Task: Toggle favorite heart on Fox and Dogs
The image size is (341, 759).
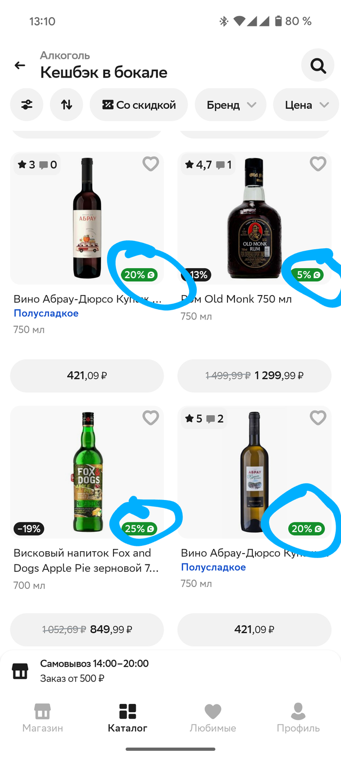Action: point(151,418)
